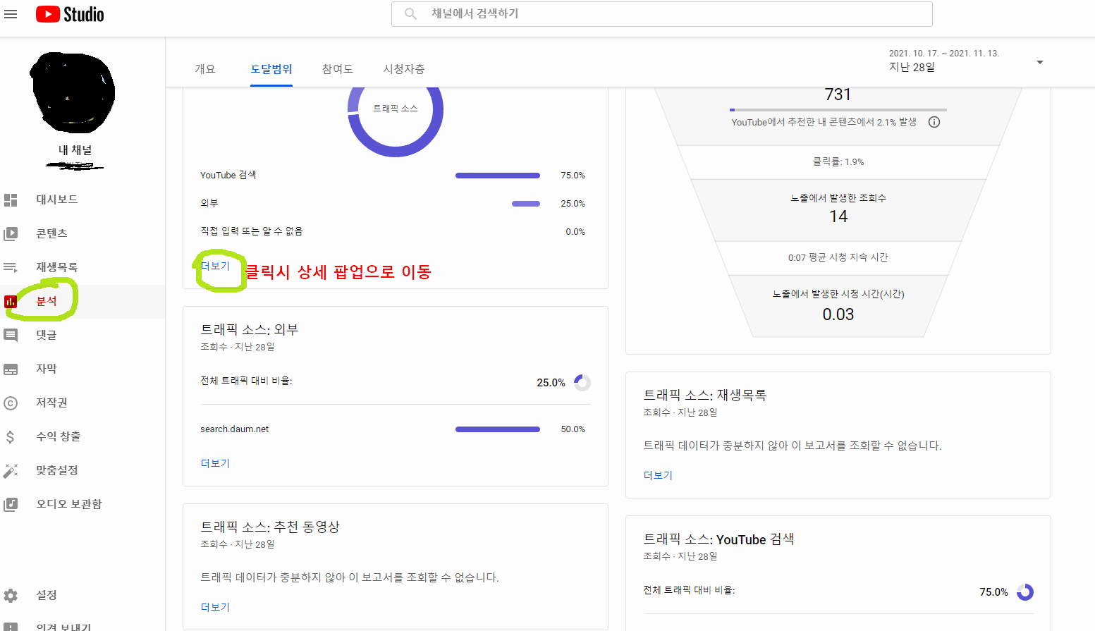Select 분석 in the sidebar
The height and width of the screenshot is (631, 1095).
(47, 301)
